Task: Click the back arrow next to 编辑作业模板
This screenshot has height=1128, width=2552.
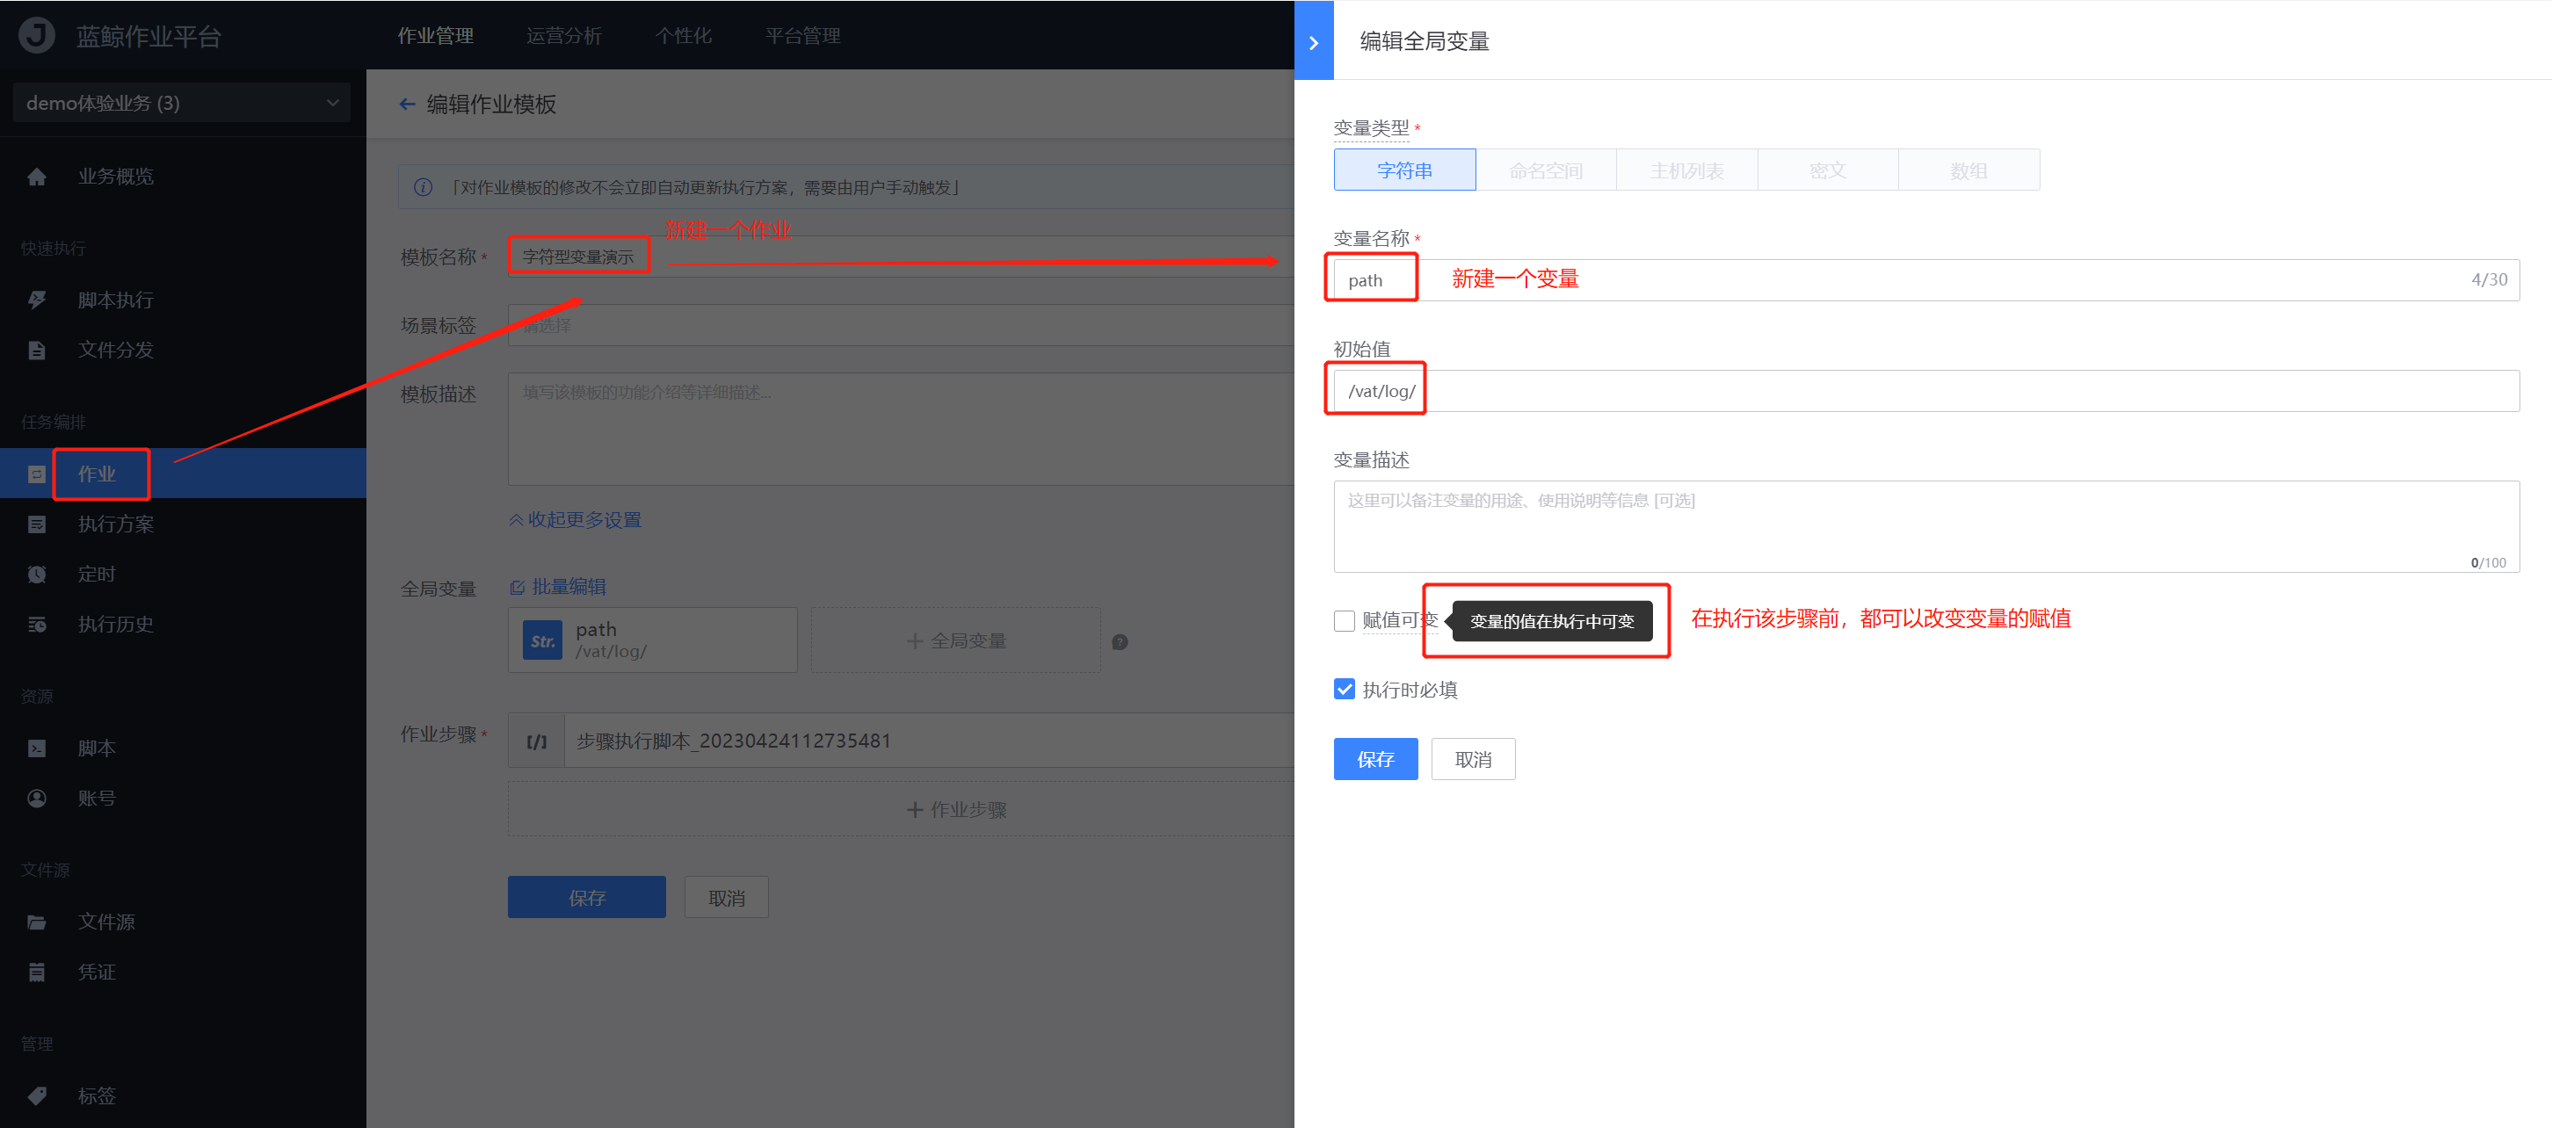Action: [407, 104]
